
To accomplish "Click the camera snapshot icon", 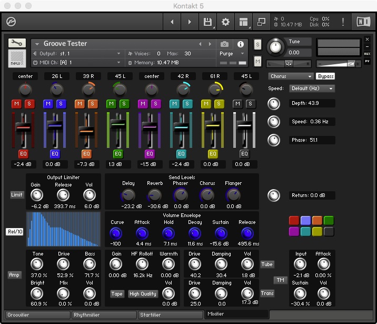I will coord(225,44).
